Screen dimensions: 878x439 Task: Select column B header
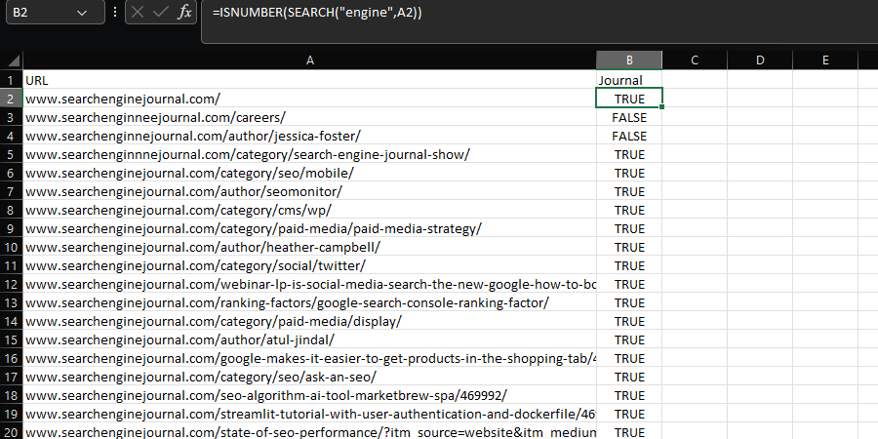point(629,60)
